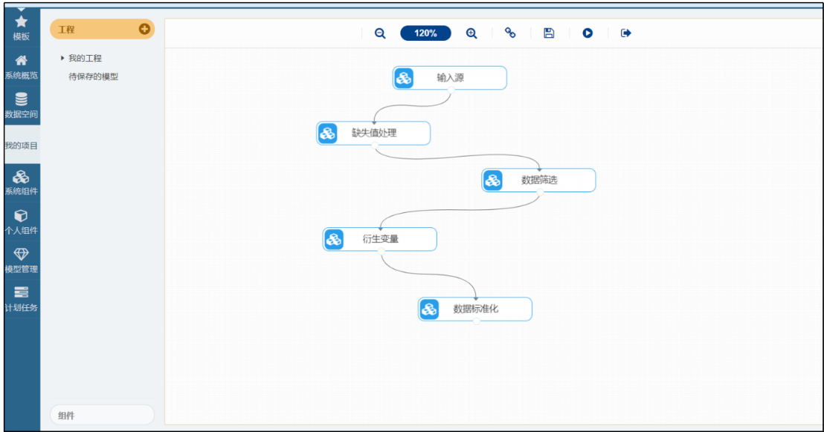Go to 数据空间 in the sidebar

point(22,106)
